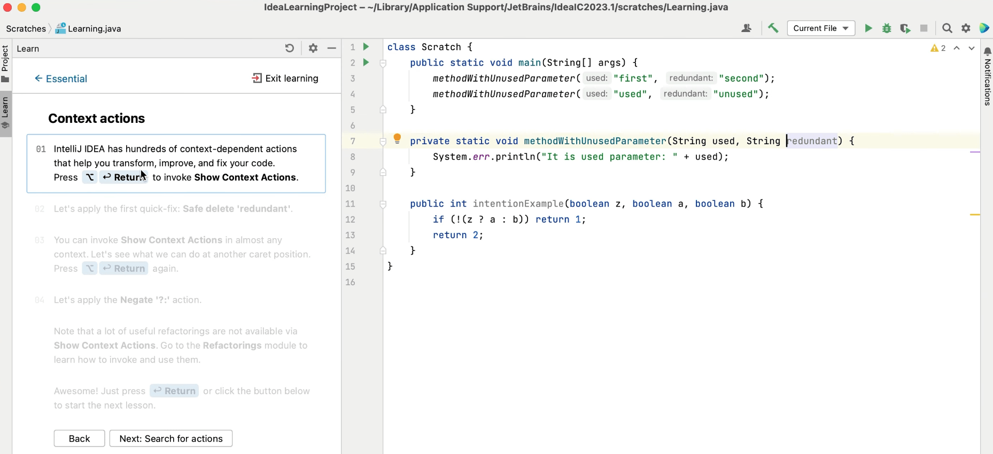This screenshot has height=454, width=993.
Task: Run the current file with green play button
Action: [x=868, y=28]
